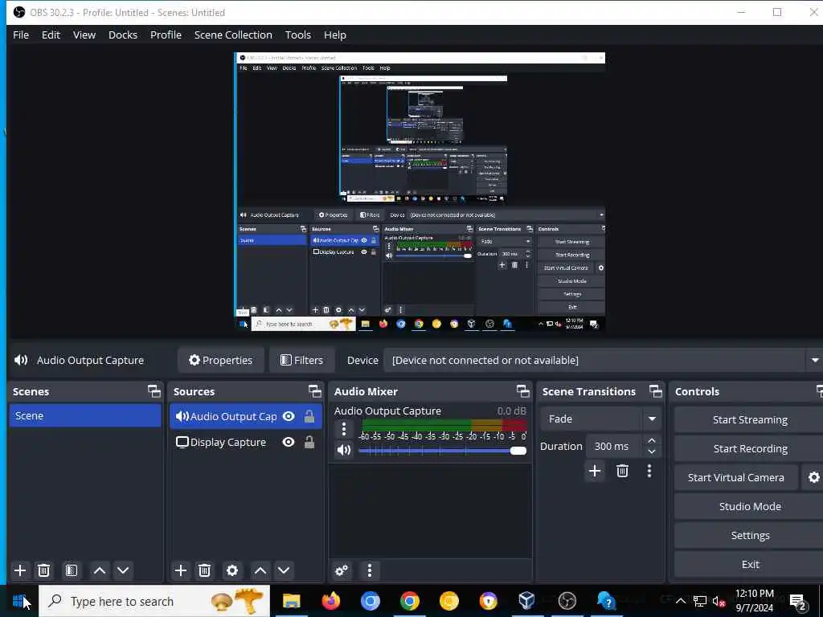Viewport: 823px width, 617px height.
Task: Remove selected scene with trash icon
Action: pos(44,570)
